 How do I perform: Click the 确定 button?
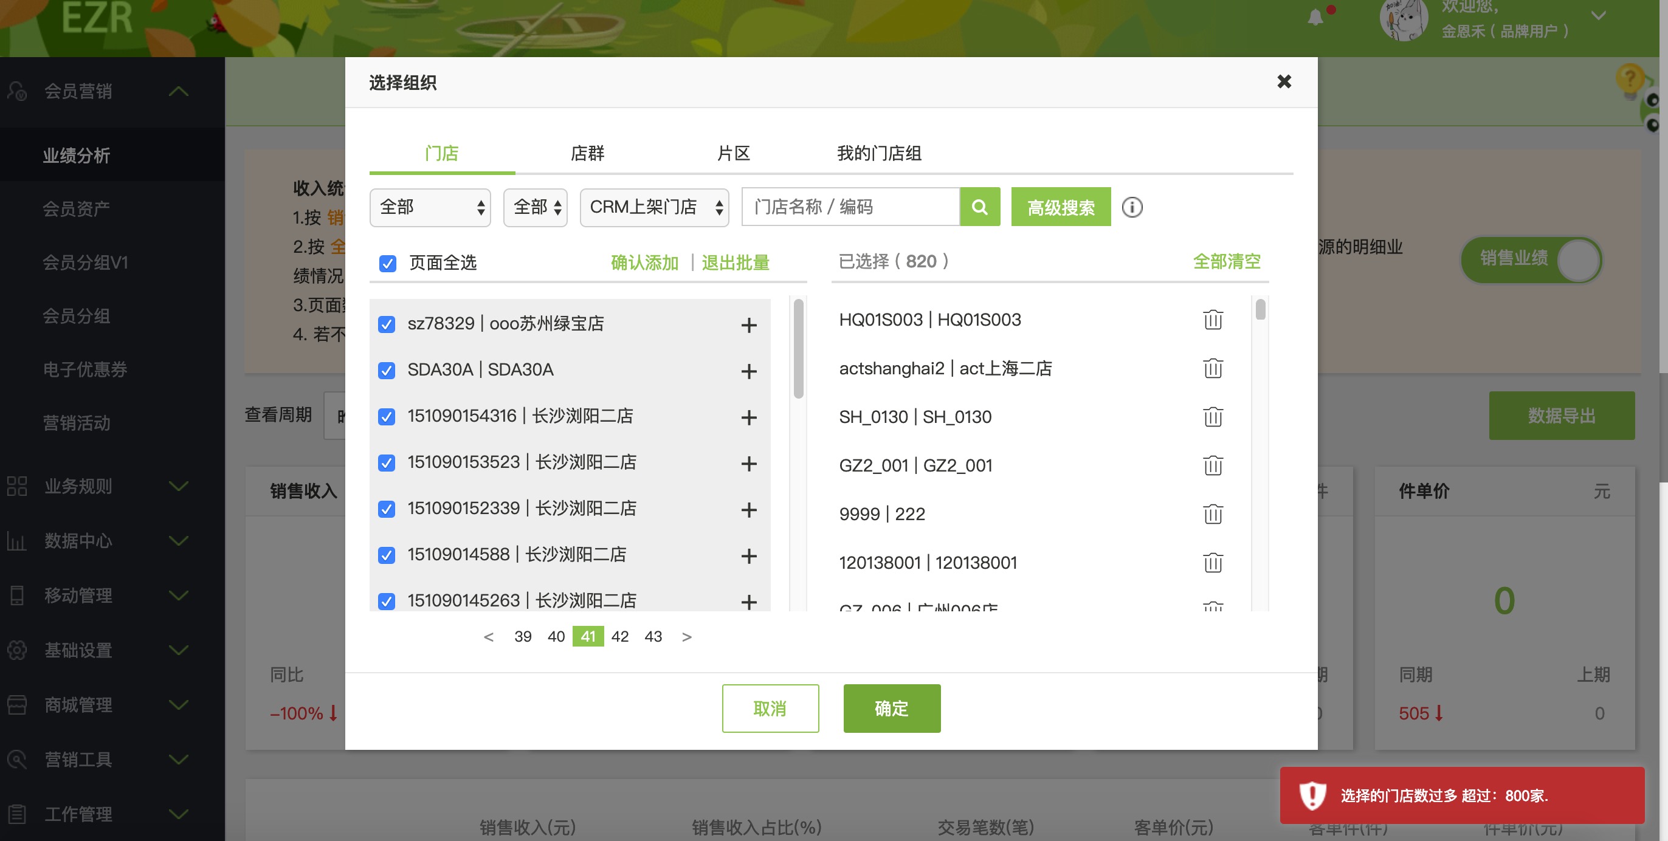click(x=892, y=709)
